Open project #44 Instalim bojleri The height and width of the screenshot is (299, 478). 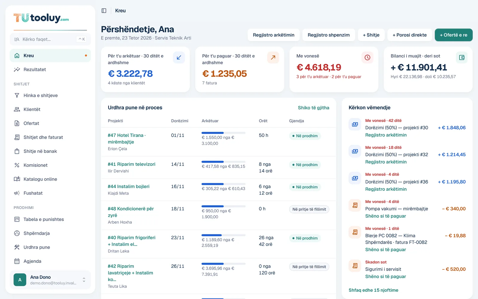(x=128, y=186)
